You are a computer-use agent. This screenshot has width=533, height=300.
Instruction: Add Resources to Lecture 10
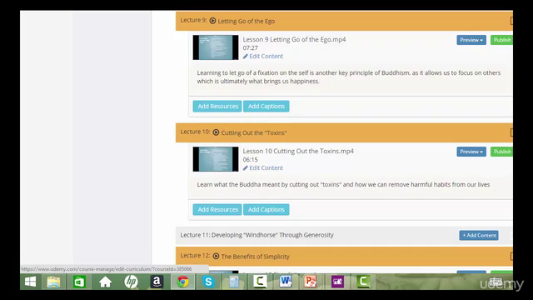(217, 209)
